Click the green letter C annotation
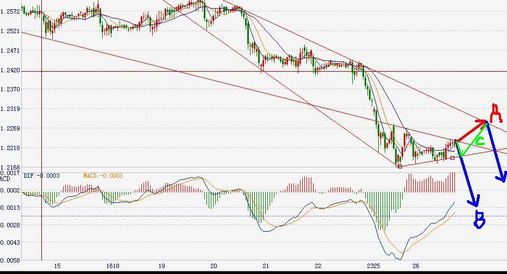 tap(479, 141)
